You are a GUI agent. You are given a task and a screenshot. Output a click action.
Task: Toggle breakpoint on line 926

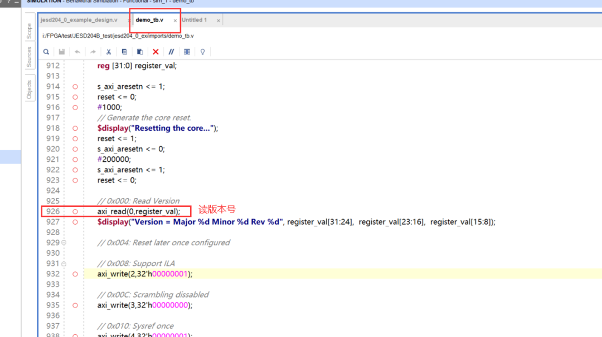tap(75, 211)
